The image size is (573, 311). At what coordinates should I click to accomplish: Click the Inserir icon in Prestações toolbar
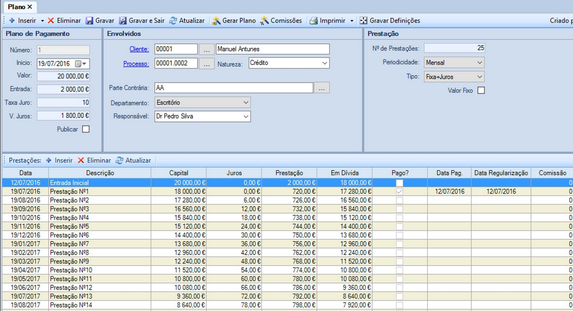[x=49, y=161]
